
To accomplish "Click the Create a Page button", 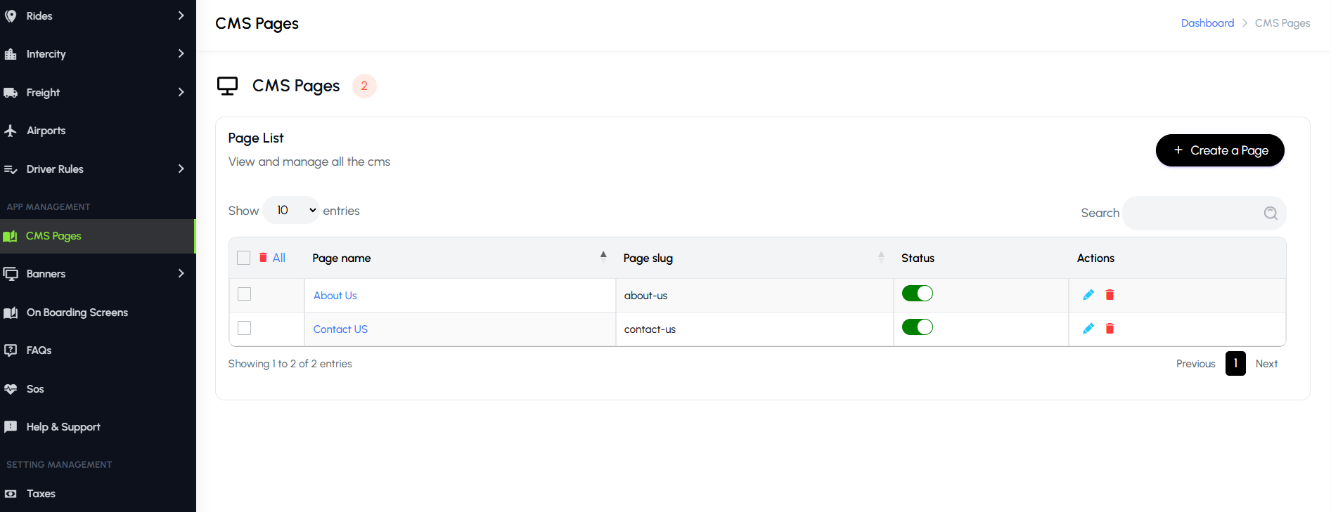I will 1219,150.
